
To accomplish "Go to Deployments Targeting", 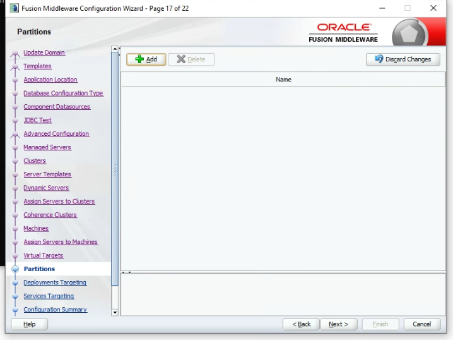I will pos(55,282).
